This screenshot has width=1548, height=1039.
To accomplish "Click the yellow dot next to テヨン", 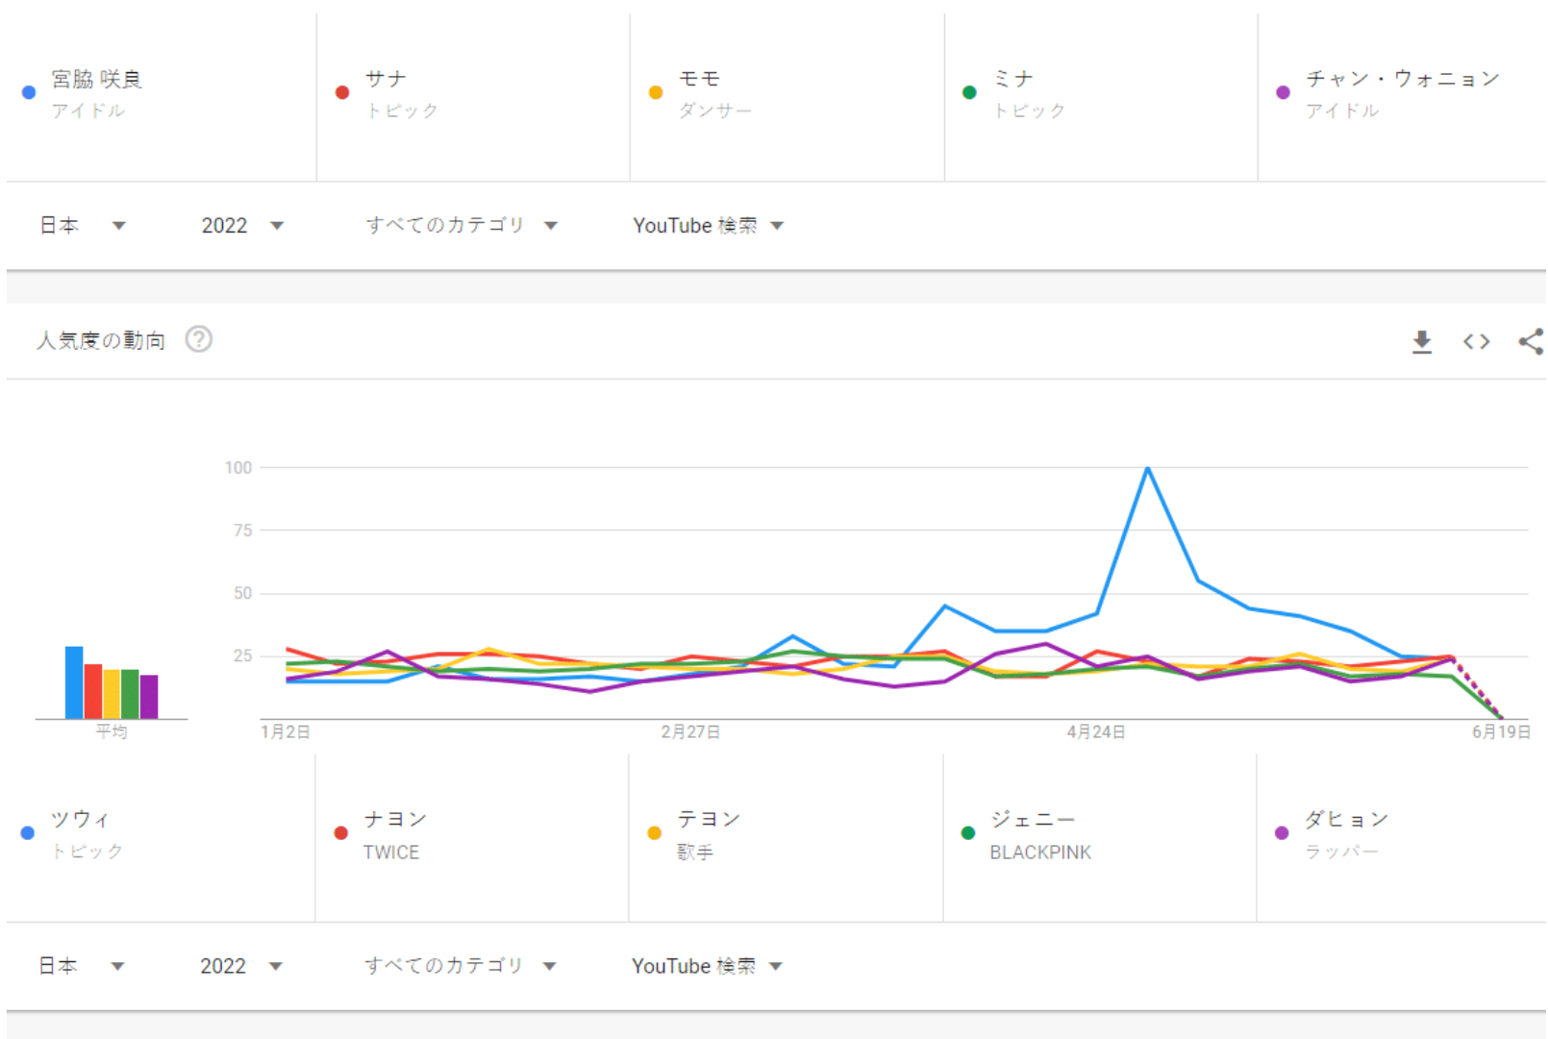I will pyautogui.click(x=655, y=832).
